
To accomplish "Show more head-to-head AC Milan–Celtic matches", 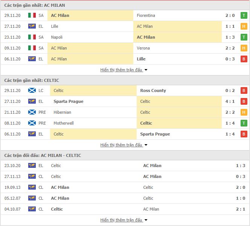I will click(124, 220).
